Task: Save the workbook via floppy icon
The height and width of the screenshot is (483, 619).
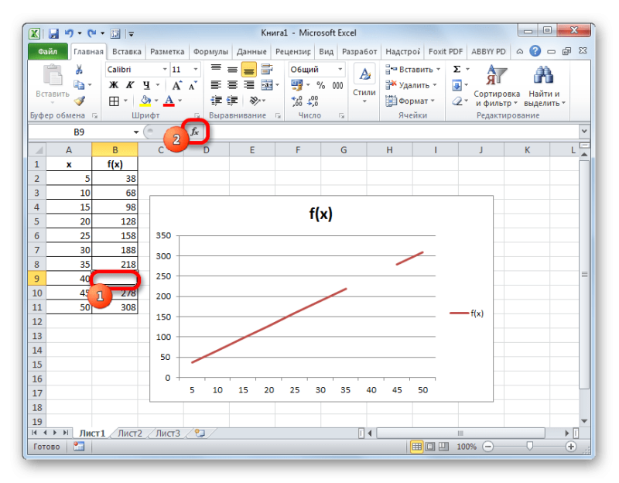Action: pos(53,33)
